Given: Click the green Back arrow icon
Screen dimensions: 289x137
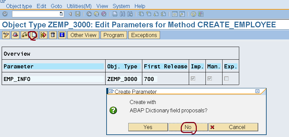Looking at the screenshot, I should coord(89,14).
